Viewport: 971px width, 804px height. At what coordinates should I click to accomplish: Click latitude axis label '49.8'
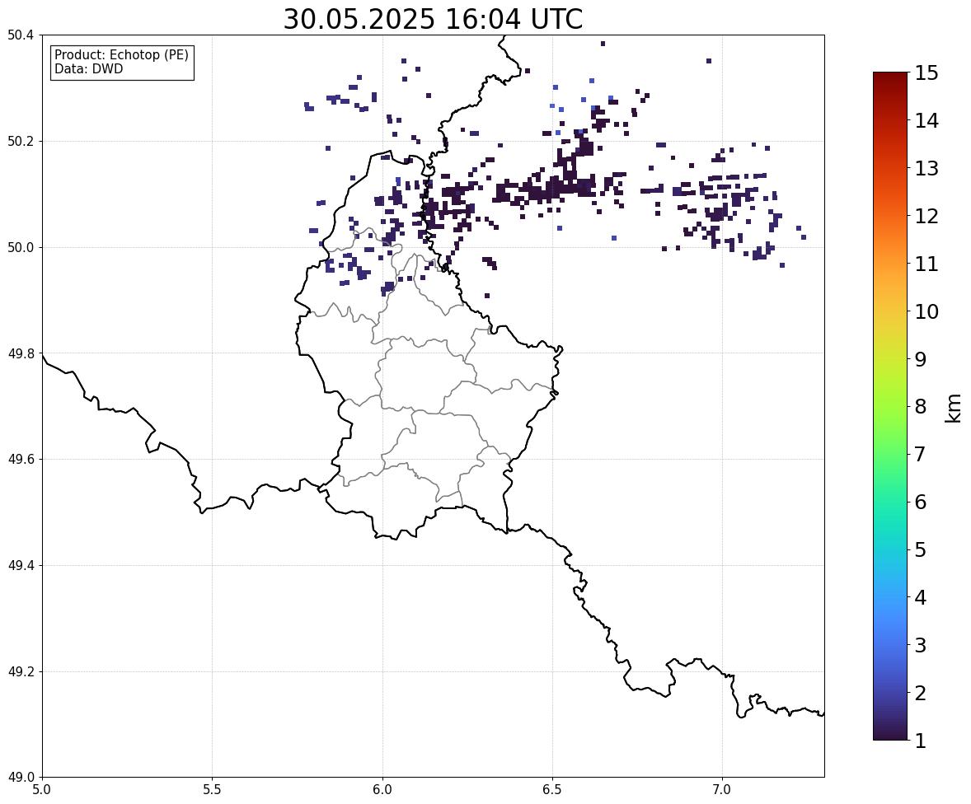[20, 353]
